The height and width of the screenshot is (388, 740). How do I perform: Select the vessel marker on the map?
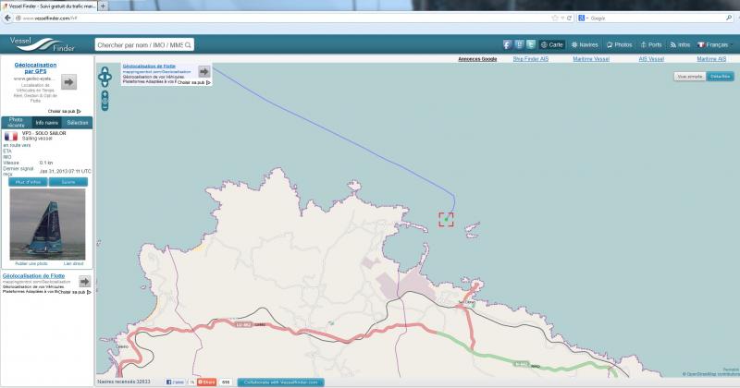coord(447,219)
